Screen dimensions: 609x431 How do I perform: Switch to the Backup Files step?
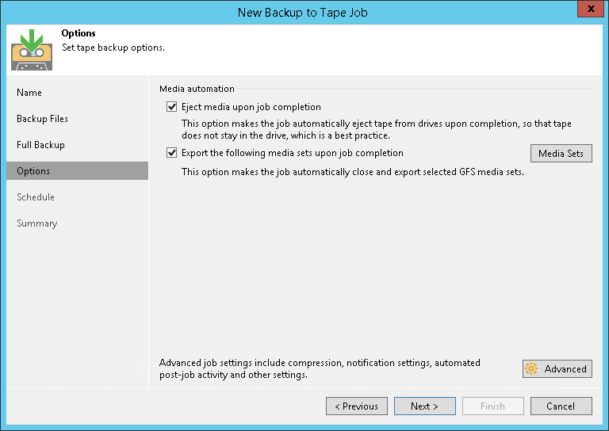tap(42, 119)
